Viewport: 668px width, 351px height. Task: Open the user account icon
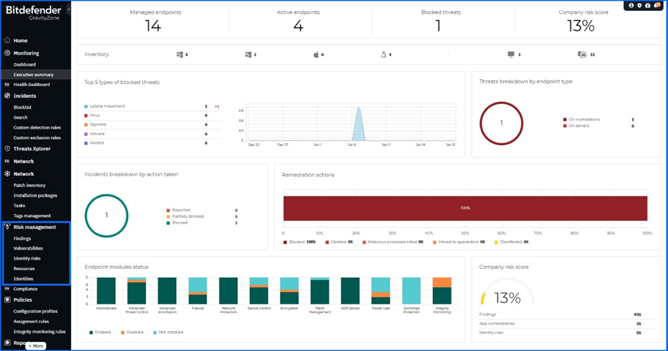tap(631, 5)
